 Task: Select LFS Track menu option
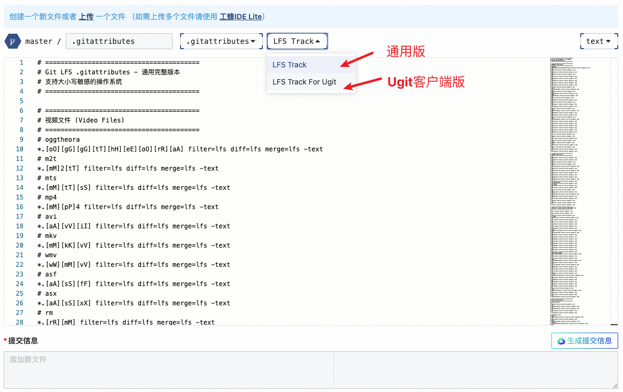coord(290,65)
